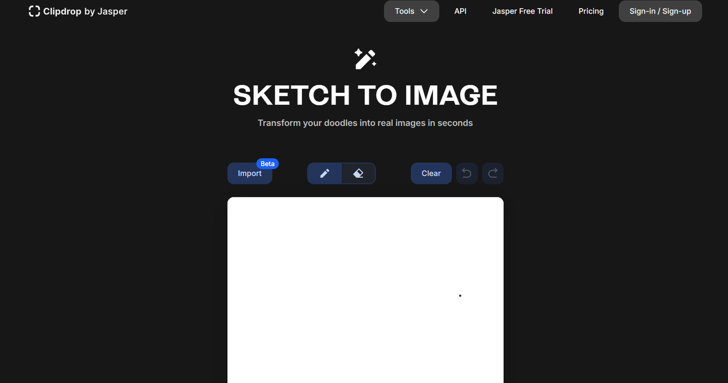This screenshot has height=383, width=728.
Task: Select the pencil drawing tool
Action: click(x=324, y=173)
